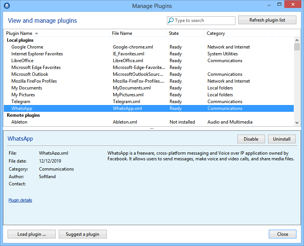Click the Not installed state for Ableton
This screenshot has height=246, width=304.
click(182, 122)
